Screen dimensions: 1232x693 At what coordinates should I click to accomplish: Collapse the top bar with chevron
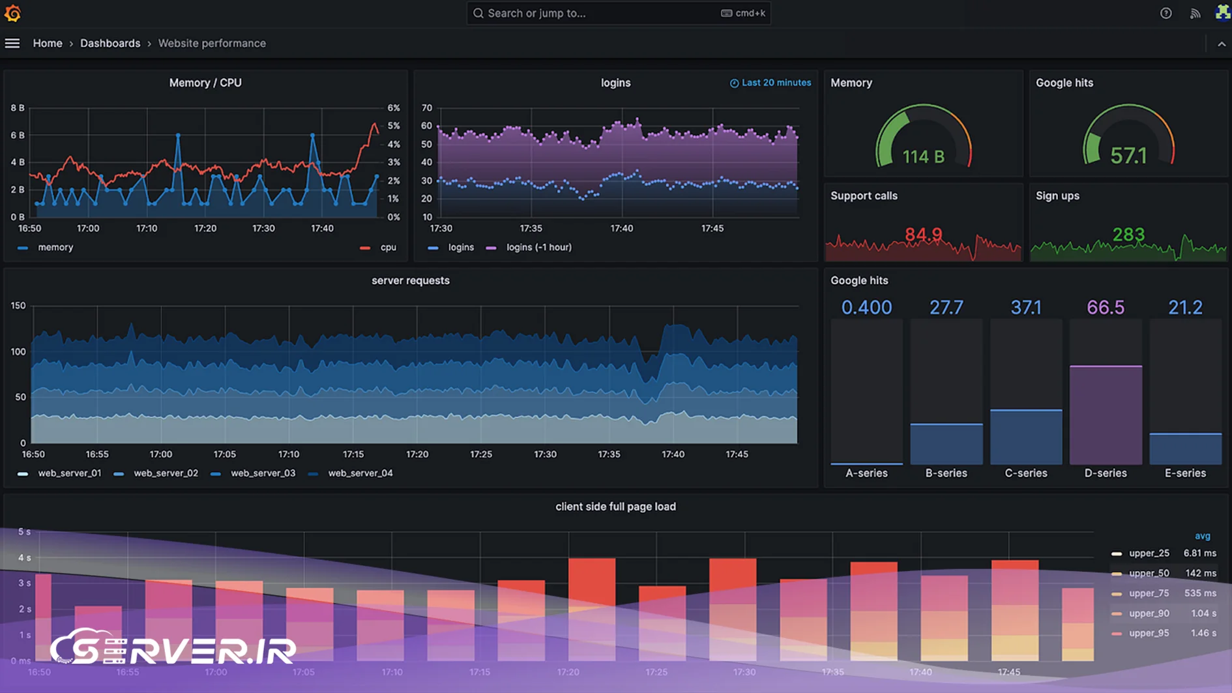(1221, 44)
